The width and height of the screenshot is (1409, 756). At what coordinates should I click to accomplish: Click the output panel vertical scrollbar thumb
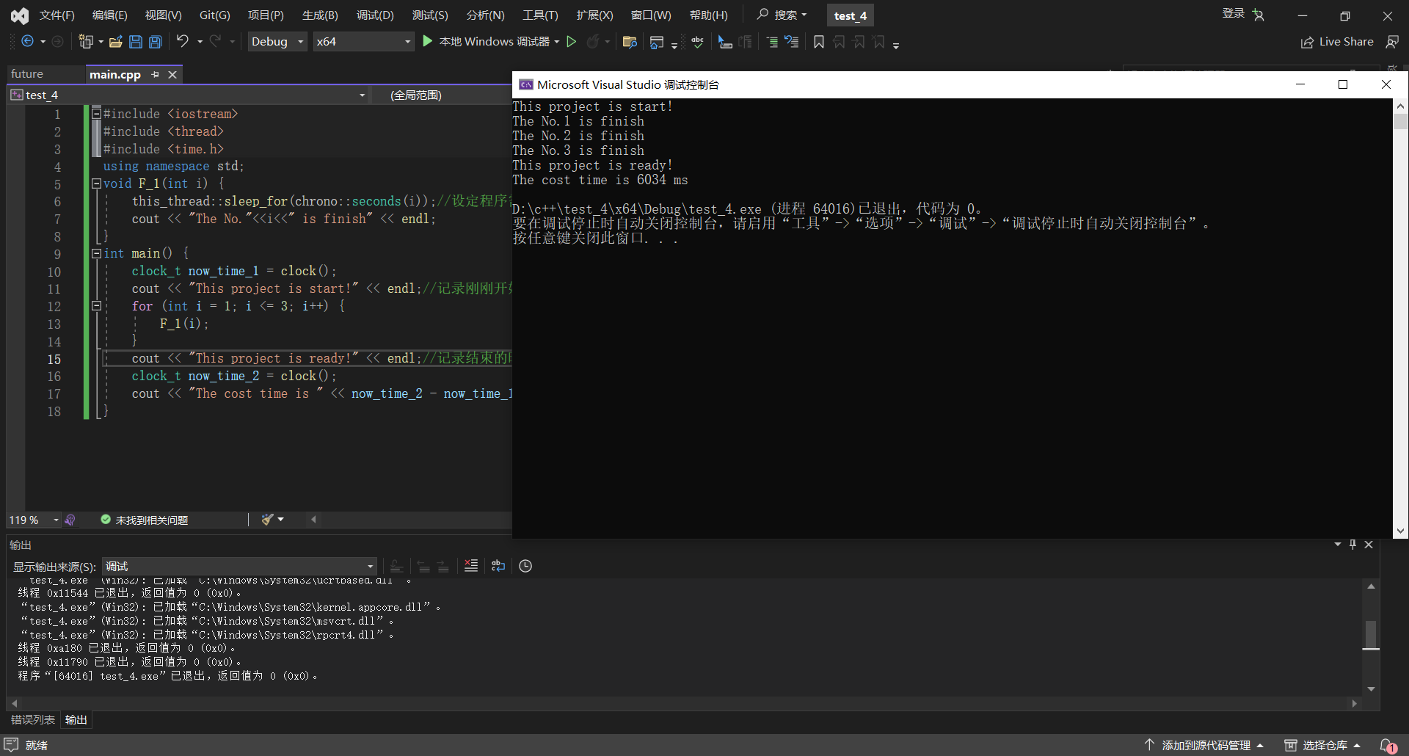click(x=1371, y=635)
